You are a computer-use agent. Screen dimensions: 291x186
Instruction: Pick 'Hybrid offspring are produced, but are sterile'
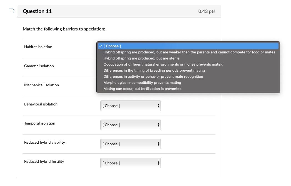[188, 58]
